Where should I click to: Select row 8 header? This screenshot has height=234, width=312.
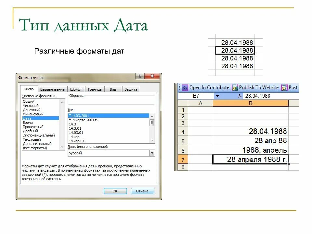click(x=183, y=167)
